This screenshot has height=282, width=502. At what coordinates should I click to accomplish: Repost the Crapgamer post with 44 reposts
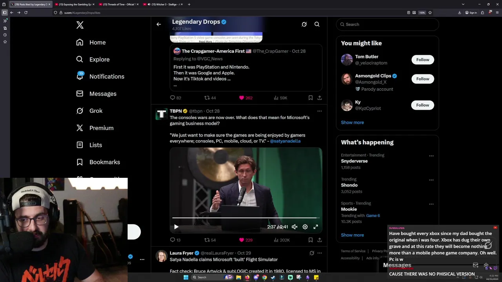210,98
